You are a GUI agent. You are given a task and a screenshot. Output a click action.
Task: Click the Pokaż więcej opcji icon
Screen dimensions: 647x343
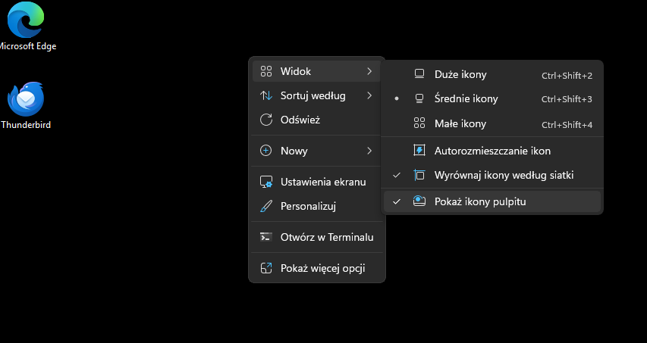pyautogui.click(x=266, y=268)
